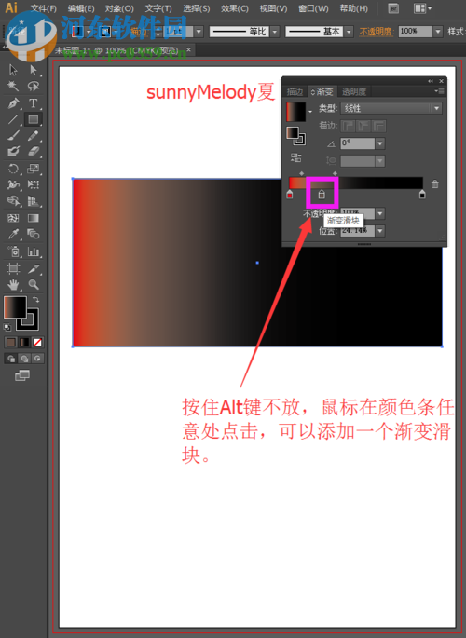Select the Selection tool (black arrow)

click(x=13, y=70)
